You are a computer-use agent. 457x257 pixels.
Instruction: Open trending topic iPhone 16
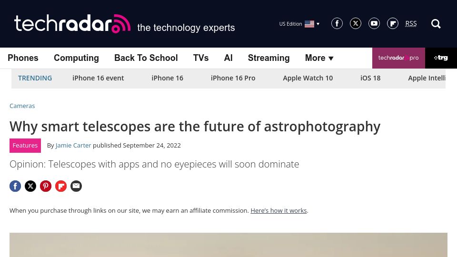tap(167, 78)
